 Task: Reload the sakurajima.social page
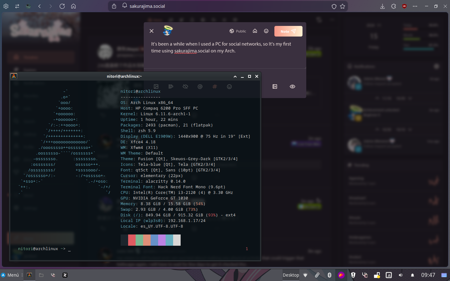coord(62,6)
